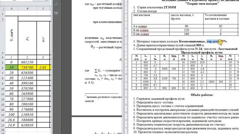
Task: Click the bold word Композиционные
Action: [x=192, y=41]
